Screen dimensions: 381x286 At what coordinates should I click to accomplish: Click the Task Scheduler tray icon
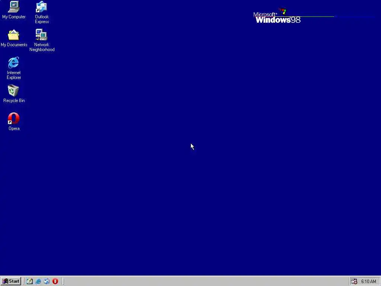(x=354, y=282)
